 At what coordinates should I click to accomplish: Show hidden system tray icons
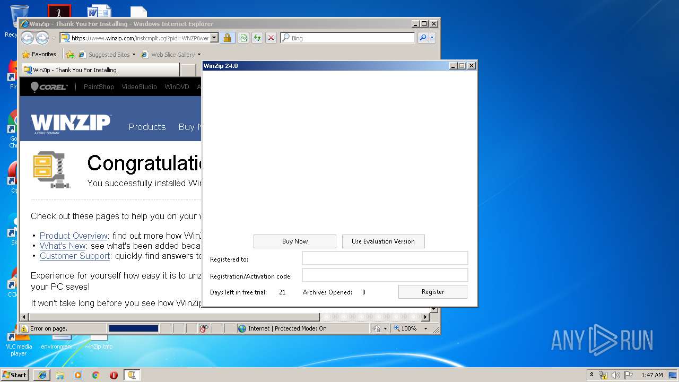click(591, 375)
